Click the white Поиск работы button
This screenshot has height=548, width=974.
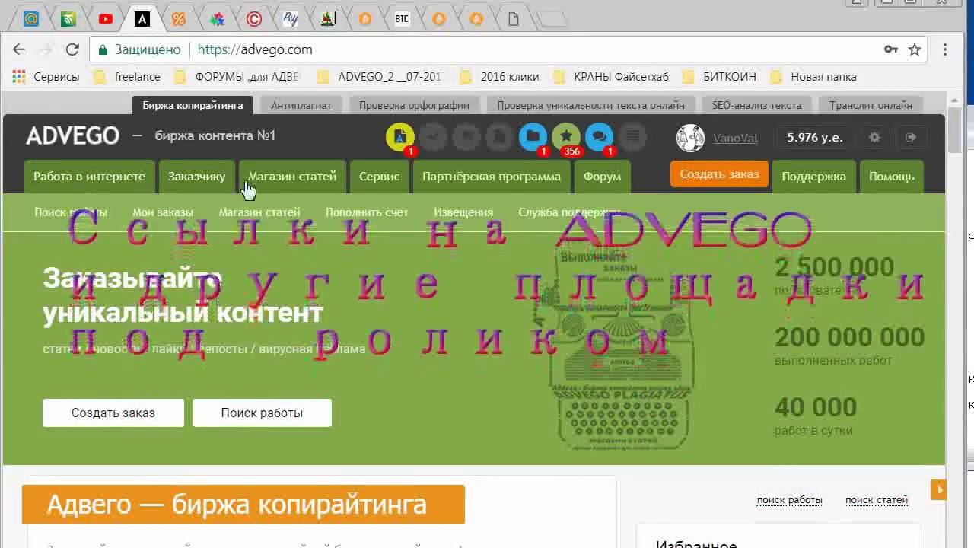click(262, 413)
